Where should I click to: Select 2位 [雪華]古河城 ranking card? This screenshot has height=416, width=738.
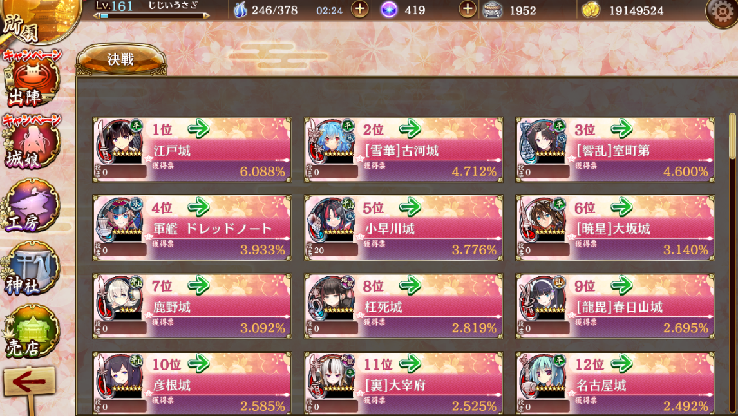pos(403,149)
